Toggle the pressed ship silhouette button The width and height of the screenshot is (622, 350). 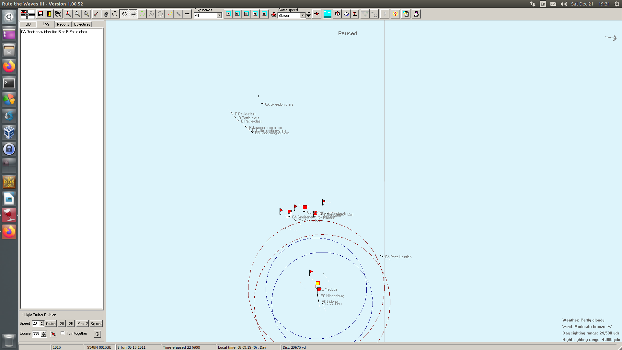coord(133,14)
